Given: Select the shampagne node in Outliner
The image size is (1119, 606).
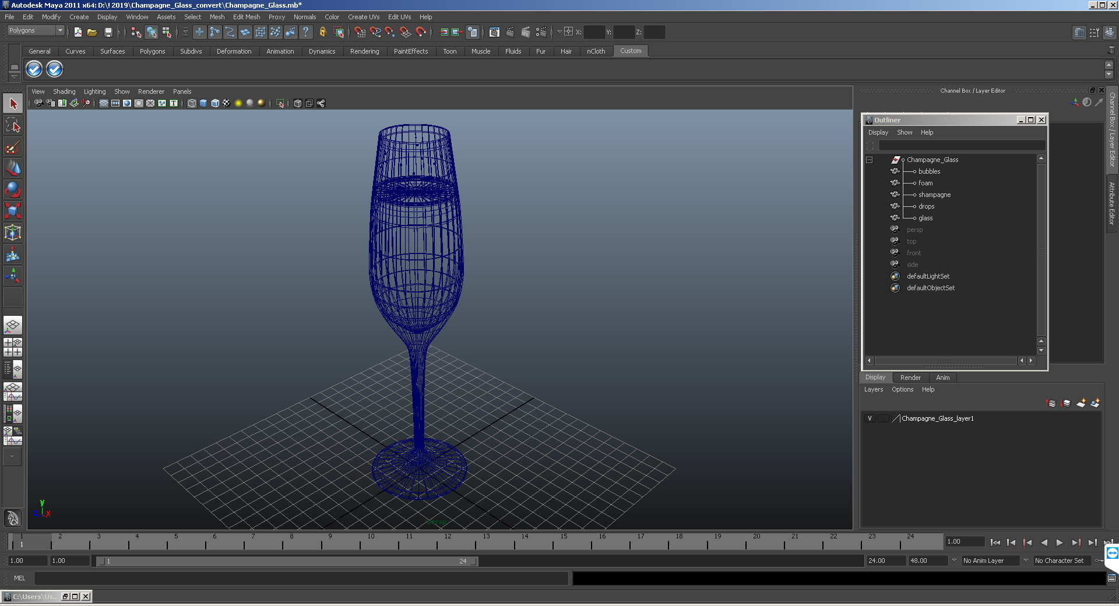Looking at the screenshot, I should pos(934,195).
